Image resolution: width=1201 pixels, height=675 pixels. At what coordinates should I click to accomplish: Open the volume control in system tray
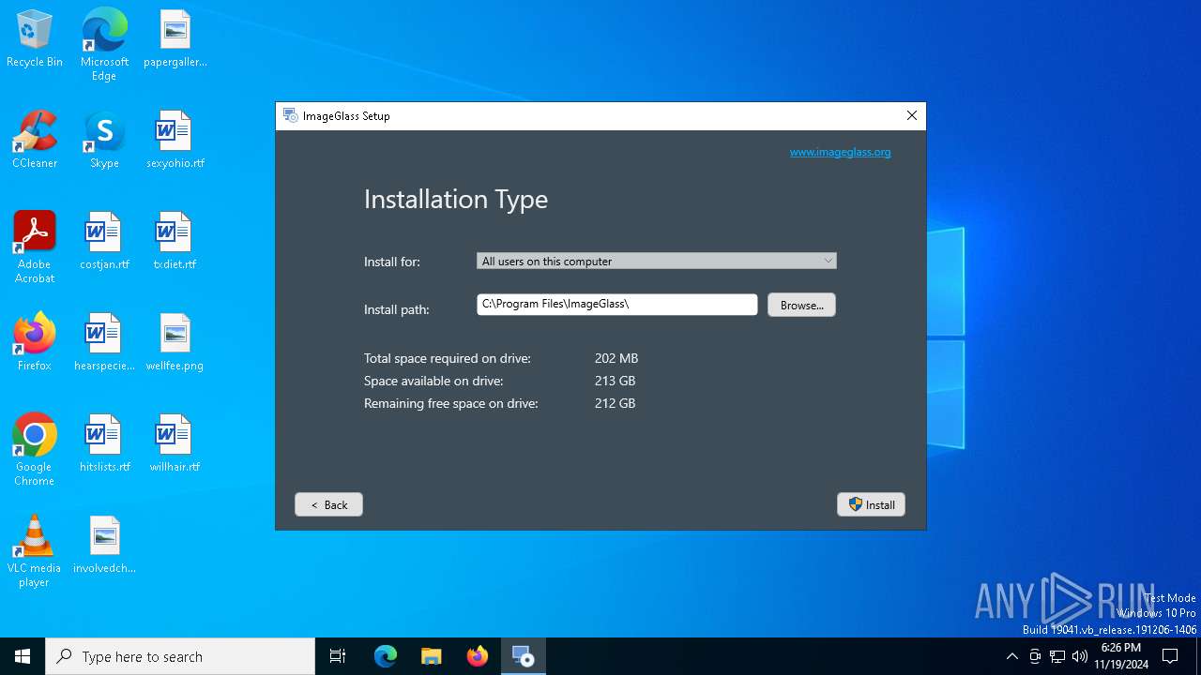pyautogui.click(x=1080, y=656)
